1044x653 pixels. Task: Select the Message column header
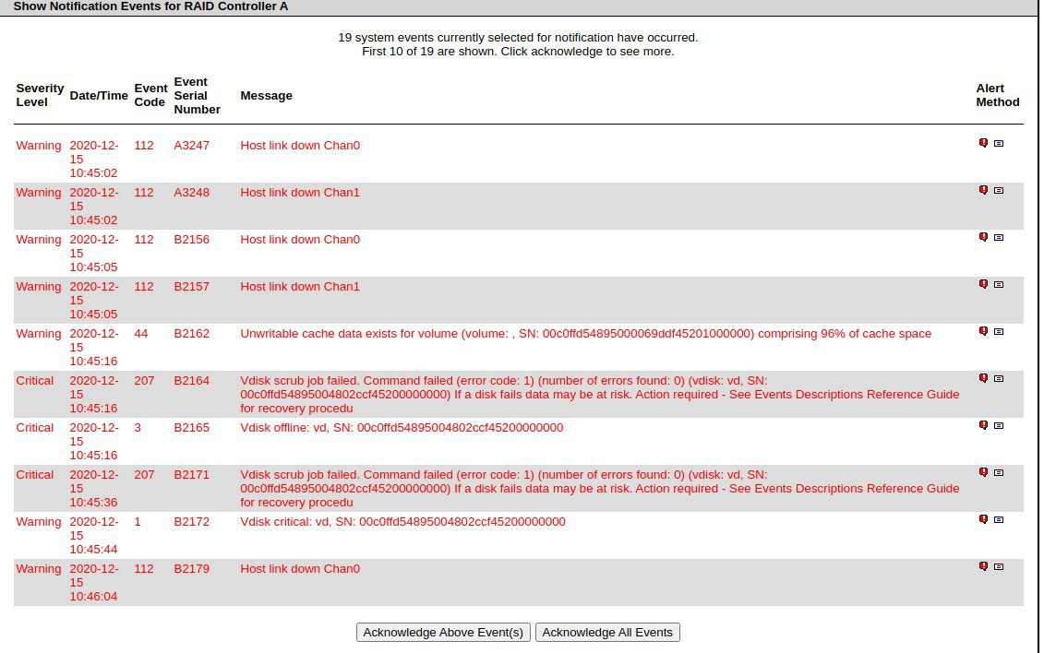[267, 96]
